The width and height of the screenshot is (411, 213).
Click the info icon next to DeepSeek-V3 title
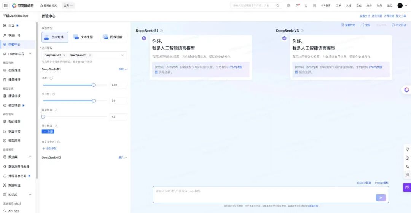click(x=302, y=31)
